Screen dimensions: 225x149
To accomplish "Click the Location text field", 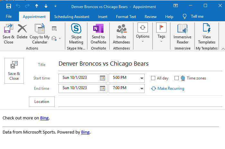I will point(140,102).
